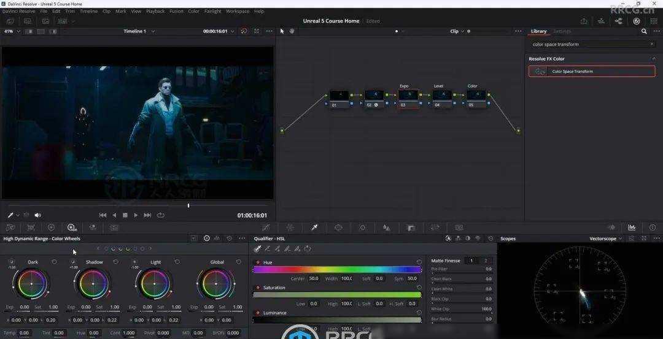Collapse the Resolve FX Color section

point(653,59)
